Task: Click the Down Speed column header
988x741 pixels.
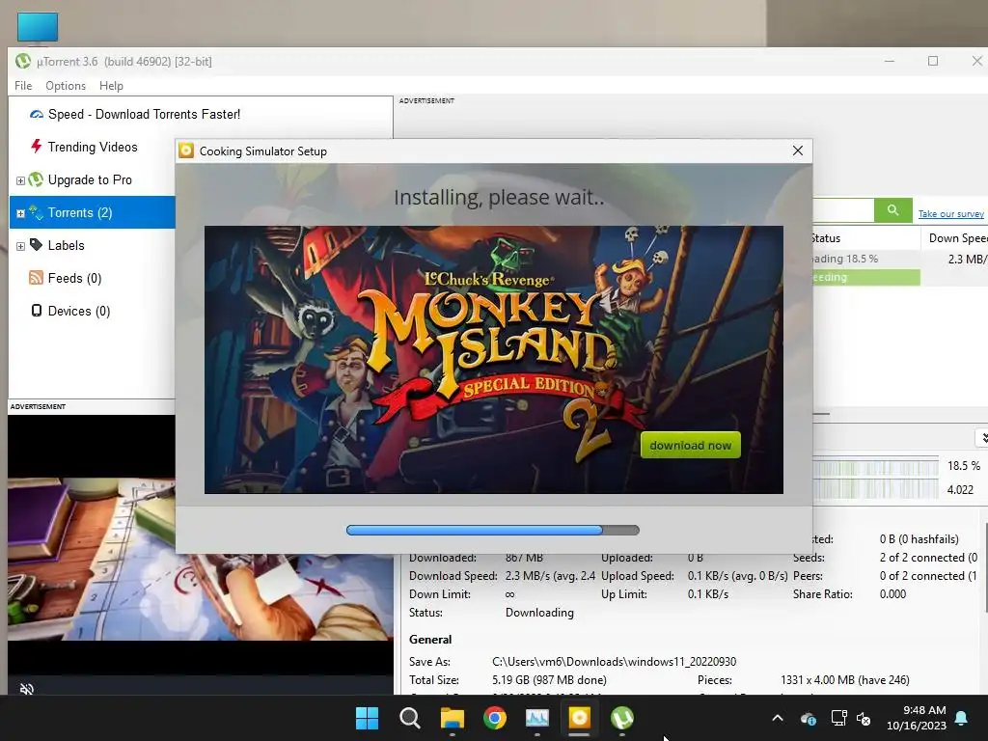Action: [958, 238]
